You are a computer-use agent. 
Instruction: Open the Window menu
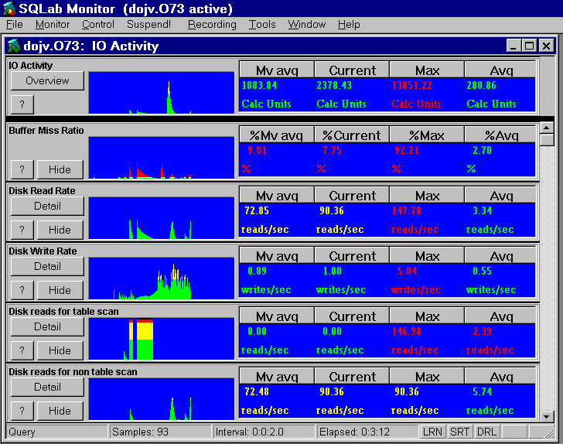click(x=306, y=25)
